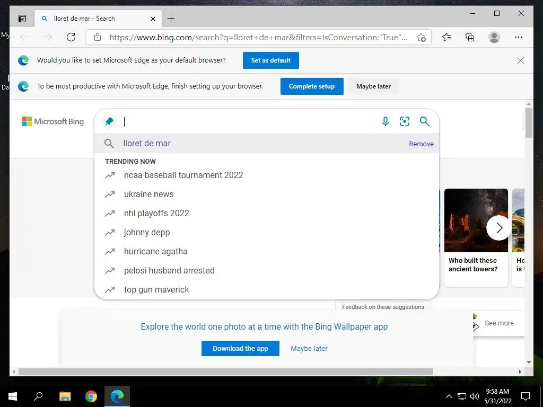
Task: View site information via the lock icon
Action: [98, 37]
